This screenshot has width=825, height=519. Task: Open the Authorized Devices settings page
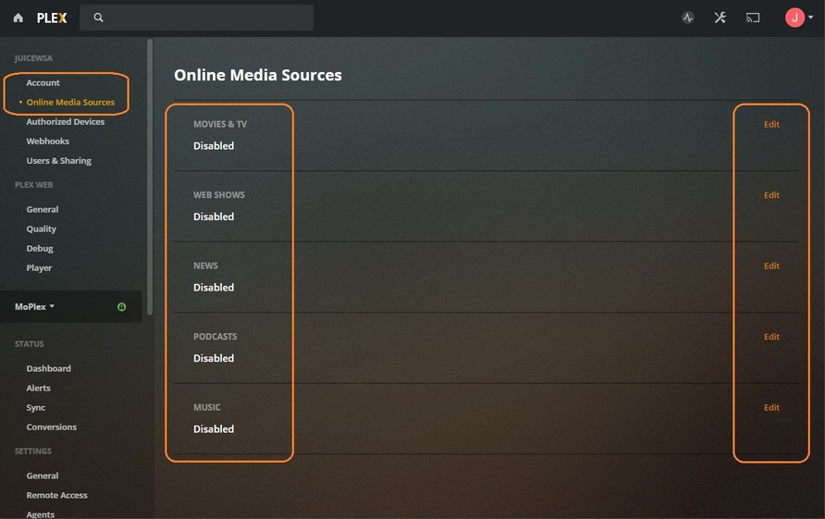[x=65, y=122]
